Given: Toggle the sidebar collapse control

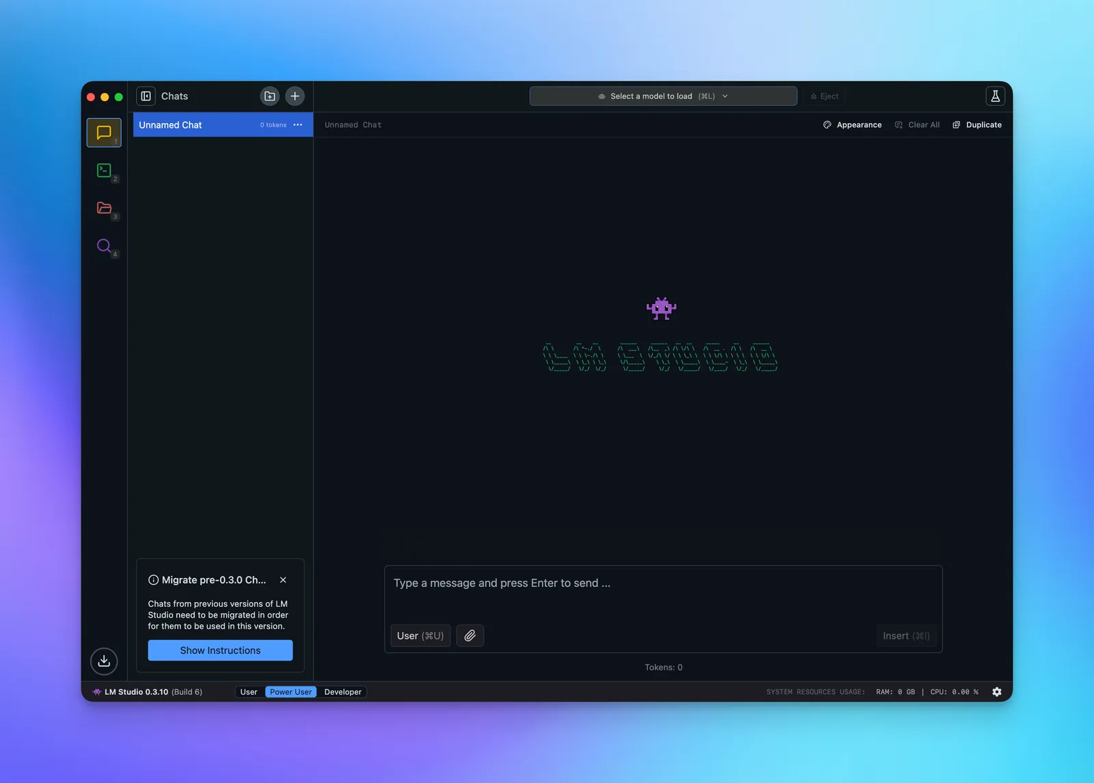Looking at the screenshot, I should (146, 96).
